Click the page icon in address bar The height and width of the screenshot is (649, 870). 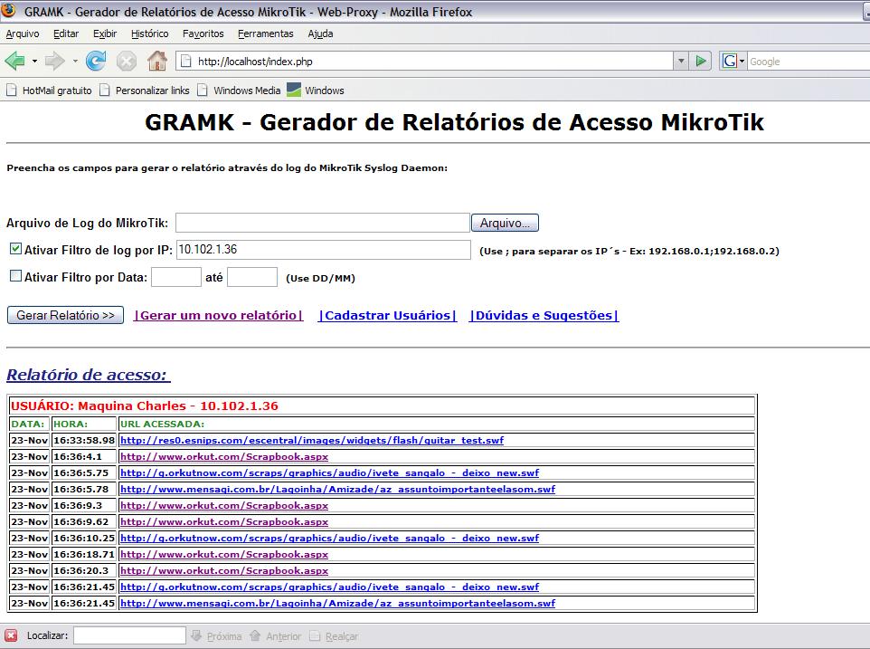(186, 61)
